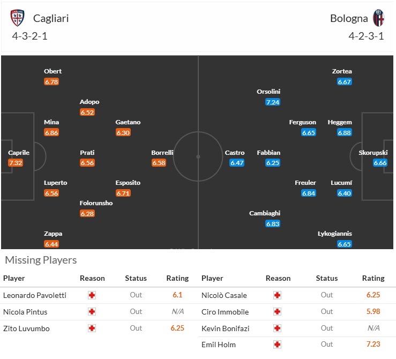Screen dimensions: 396x359
Task: Click the injury icon beside Emil Holm
Action: (x=278, y=345)
